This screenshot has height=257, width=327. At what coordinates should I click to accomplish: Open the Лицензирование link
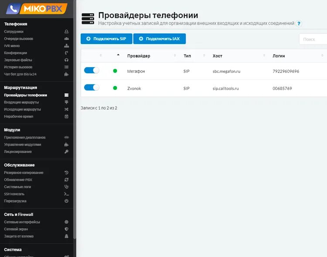pyautogui.click(x=18, y=151)
